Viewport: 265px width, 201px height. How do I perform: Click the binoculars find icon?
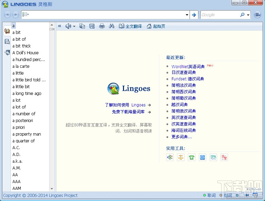coord(111,26)
